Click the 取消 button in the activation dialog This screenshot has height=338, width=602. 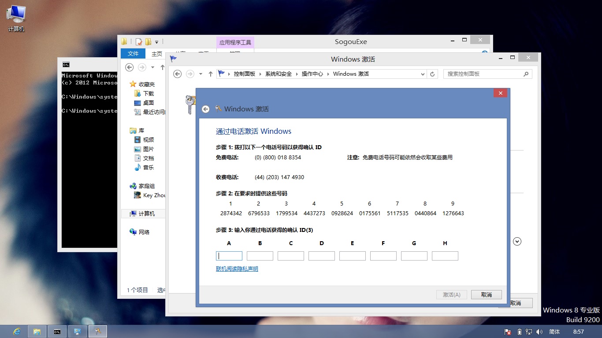click(x=487, y=295)
